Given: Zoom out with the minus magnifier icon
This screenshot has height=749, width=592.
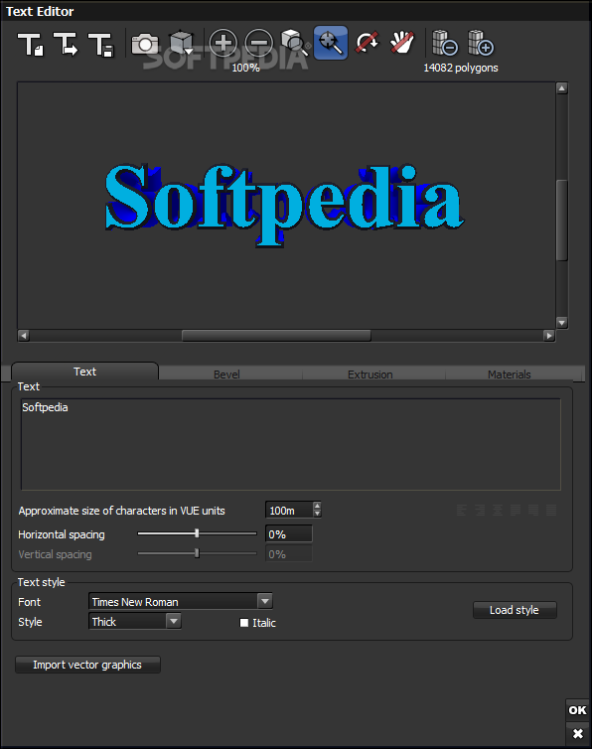Looking at the screenshot, I should (x=259, y=43).
